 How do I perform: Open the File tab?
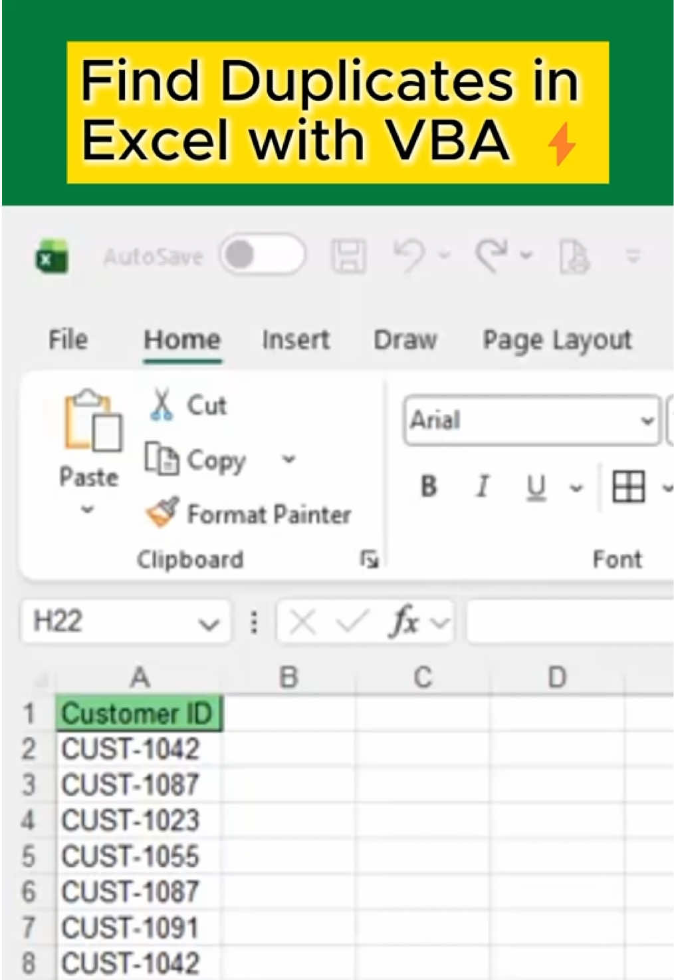68,340
